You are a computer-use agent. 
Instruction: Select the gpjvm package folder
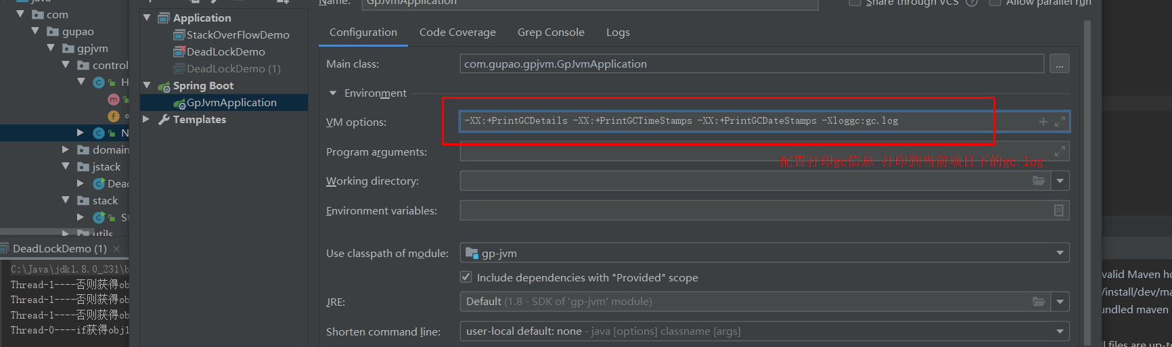pyautogui.click(x=93, y=49)
